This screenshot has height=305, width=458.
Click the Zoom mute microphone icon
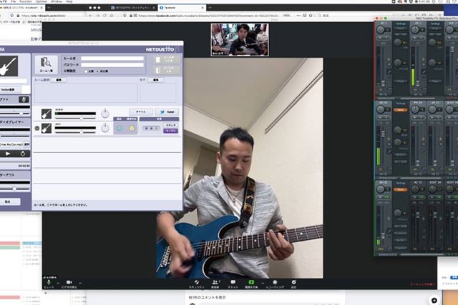point(49,281)
